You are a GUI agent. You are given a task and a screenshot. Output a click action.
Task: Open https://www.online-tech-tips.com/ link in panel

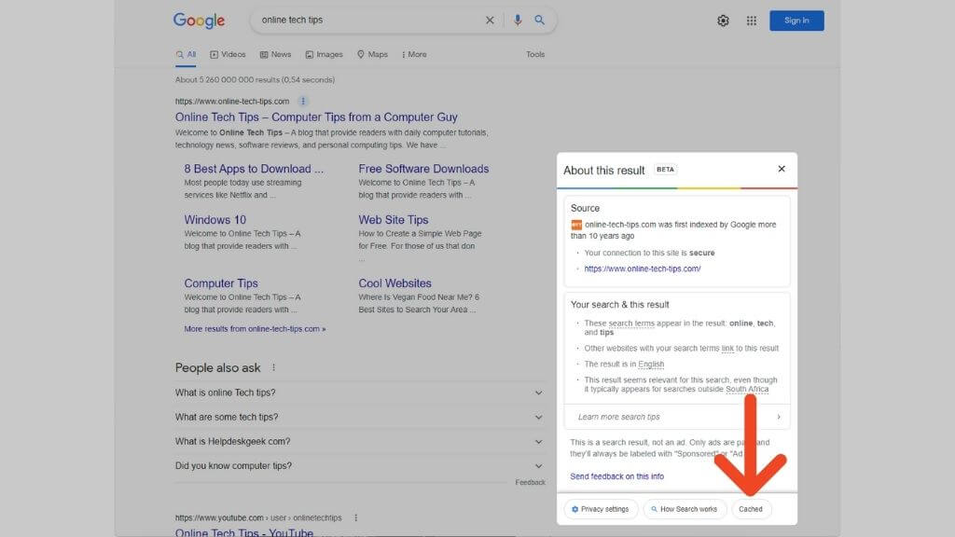[642, 268]
